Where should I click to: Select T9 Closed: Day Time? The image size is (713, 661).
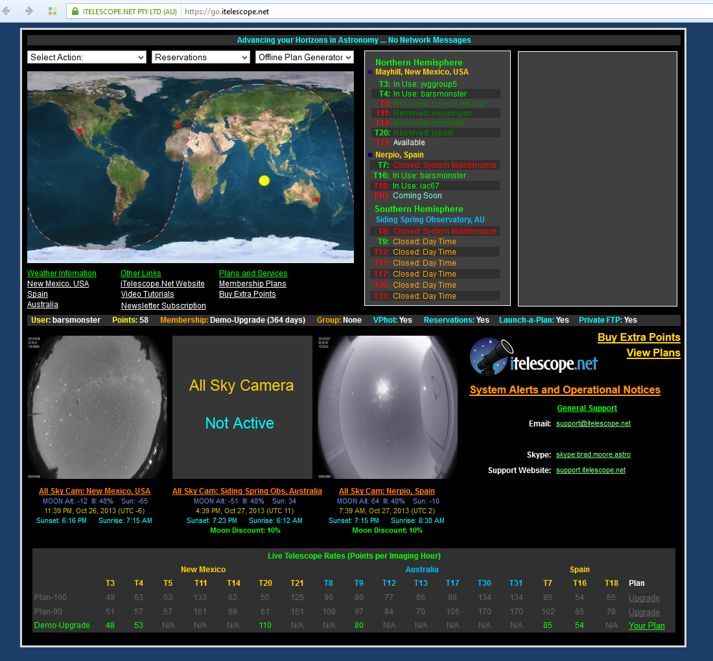[x=417, y=242]
